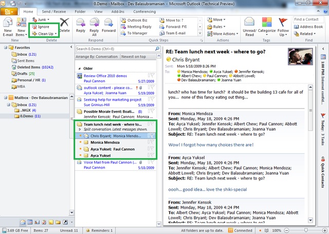Screen dimensions: 329x234
Task: Click the Forward icon
Action: 108,23
